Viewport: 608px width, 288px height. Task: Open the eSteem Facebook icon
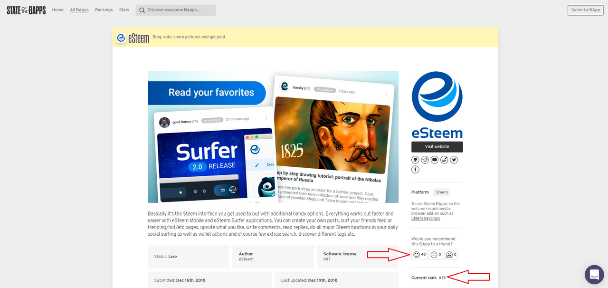coord(415,170)
